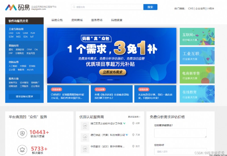Click 提交定制化需求 button in sidebar

24,97
